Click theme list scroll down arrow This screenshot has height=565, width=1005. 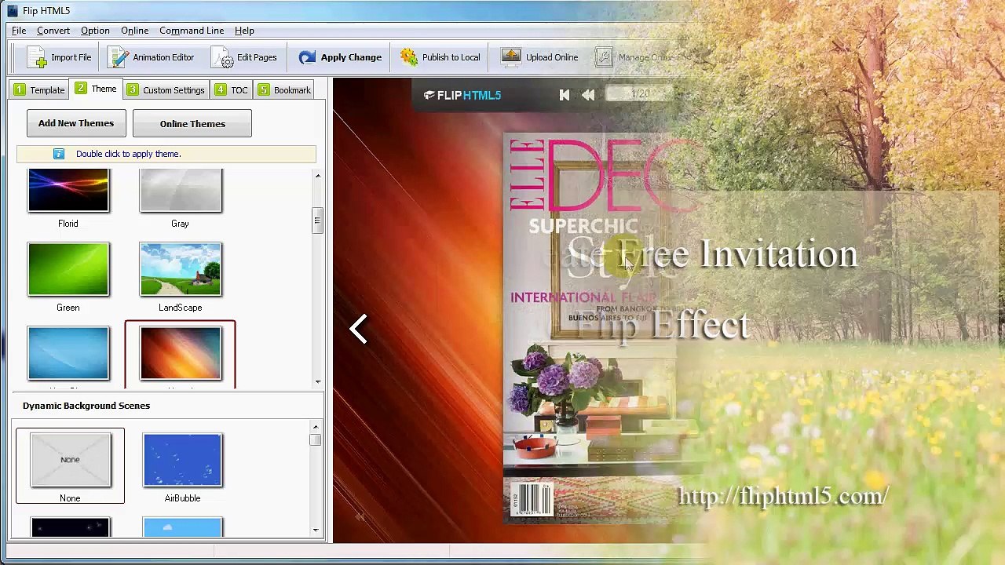coord(317,381)
